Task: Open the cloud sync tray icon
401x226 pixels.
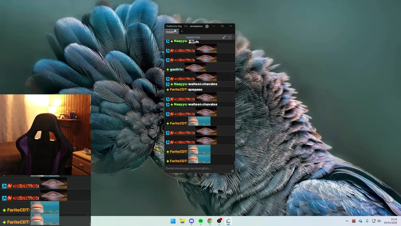Action: tap(360, 221)
